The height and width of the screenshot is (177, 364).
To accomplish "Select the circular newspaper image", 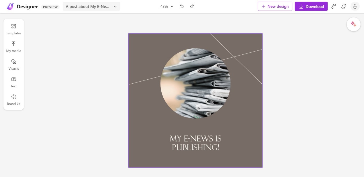I will [195, 83].
